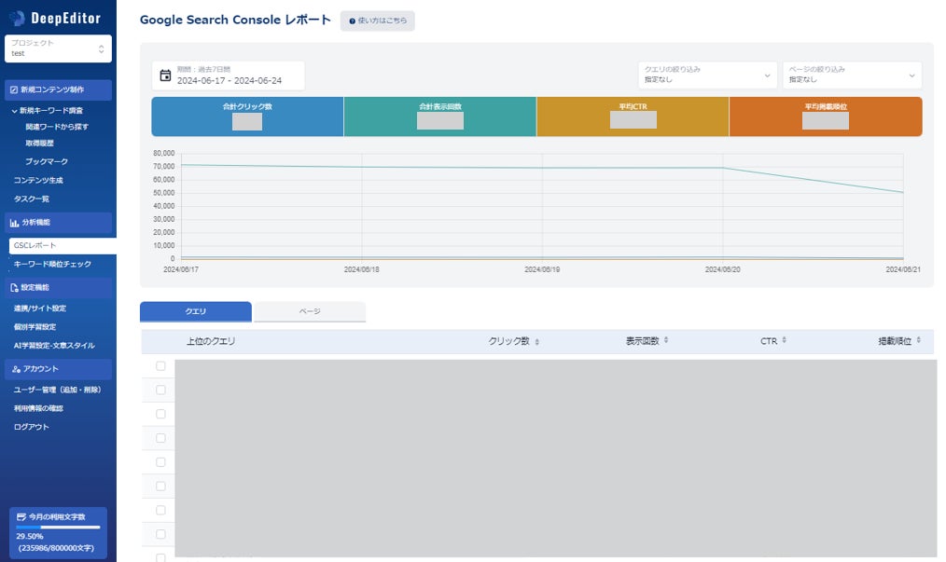Click the 80,000 y-axis value
This screenshot has height=562, width=946.
point(163,154)
